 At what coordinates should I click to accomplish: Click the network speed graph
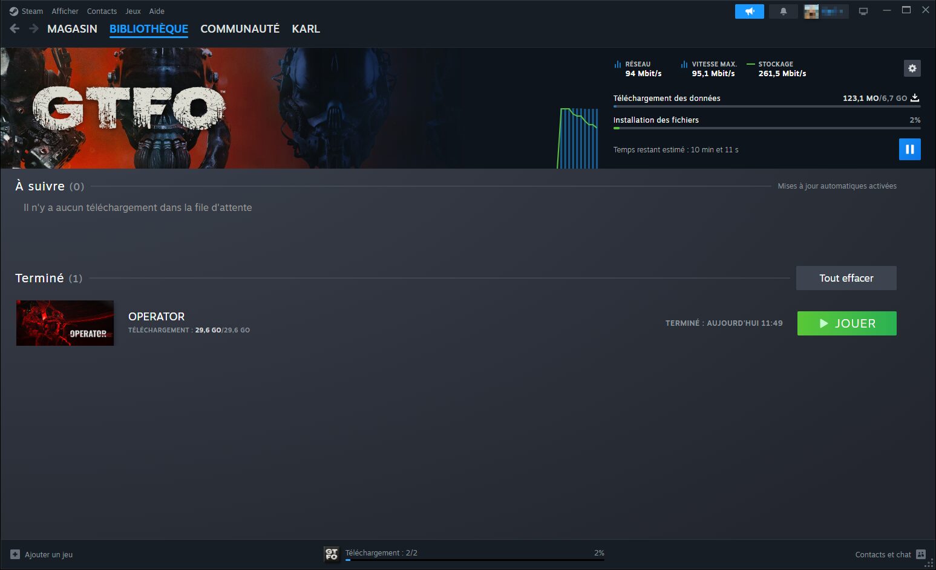click(x=577, y=138)
